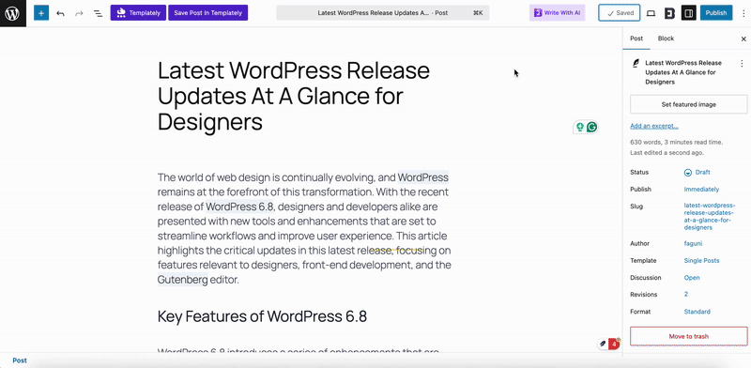
Task: Switch to the Block tab
Action: pos(666,38)
